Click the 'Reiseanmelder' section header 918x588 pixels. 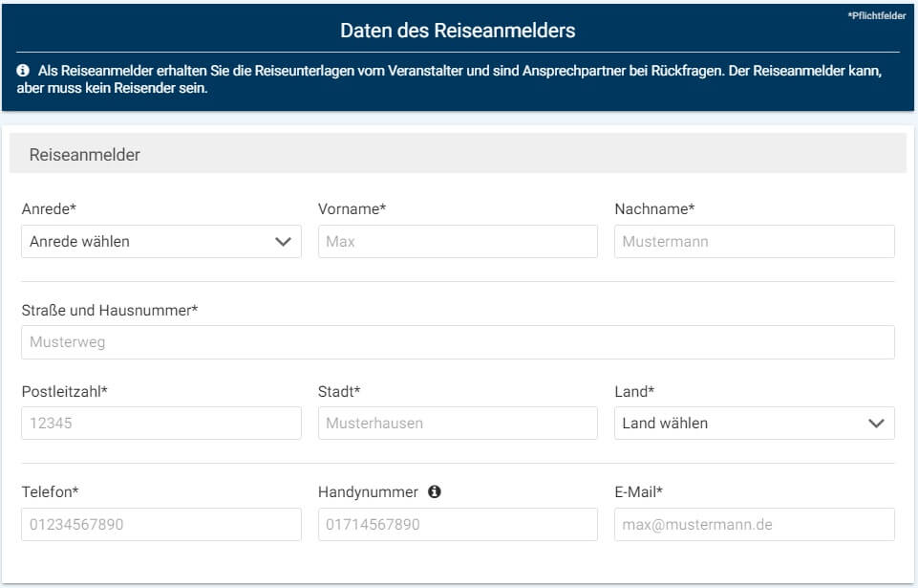85,154
